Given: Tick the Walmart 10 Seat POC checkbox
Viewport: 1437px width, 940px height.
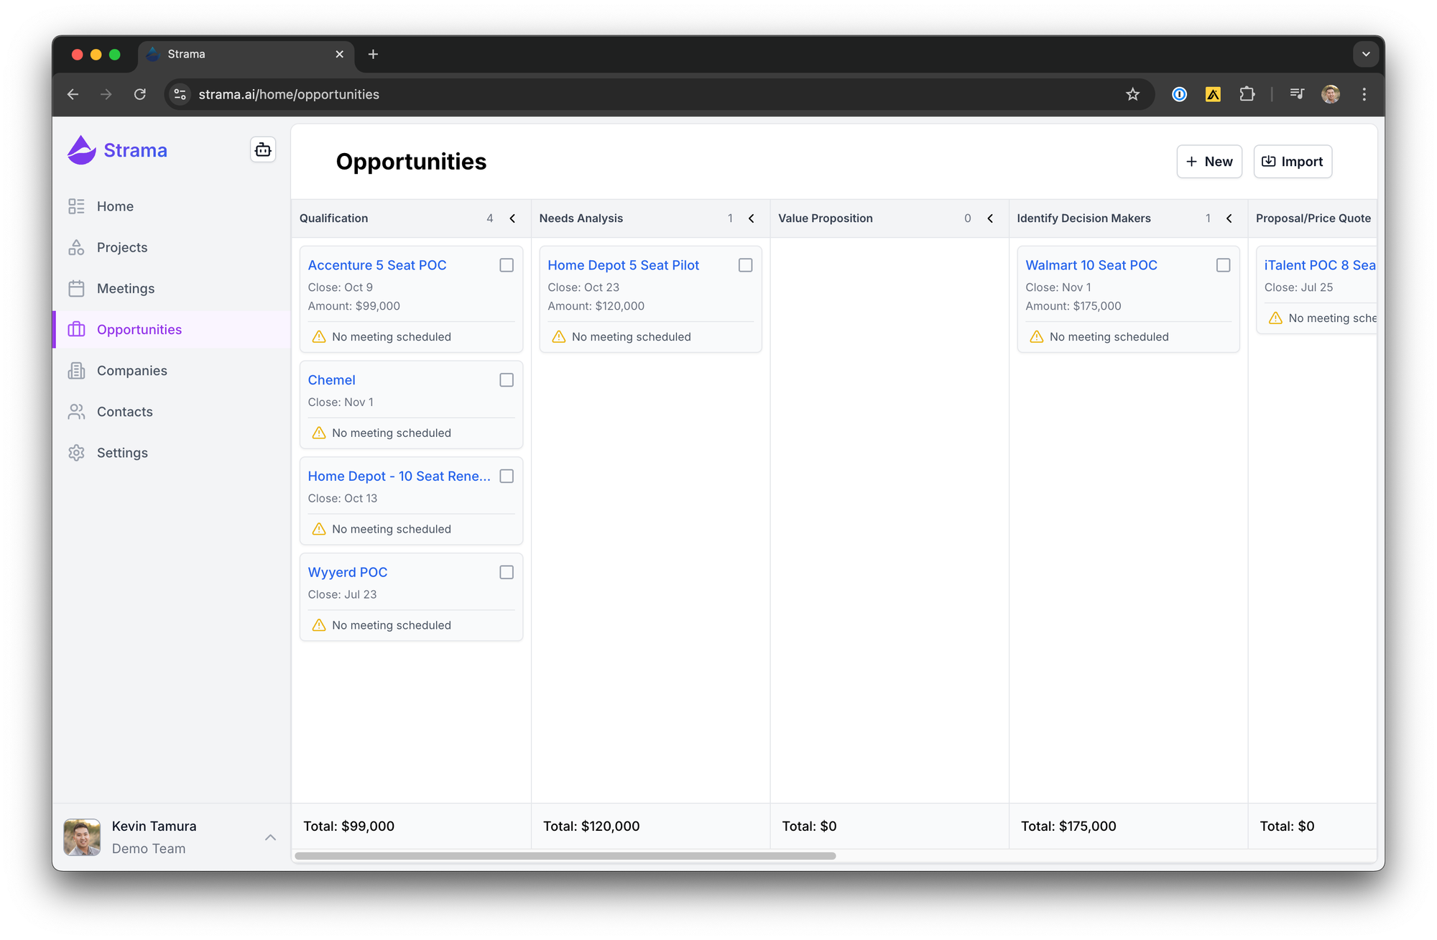Looking at the screenshot, I should click(1223, 265).
